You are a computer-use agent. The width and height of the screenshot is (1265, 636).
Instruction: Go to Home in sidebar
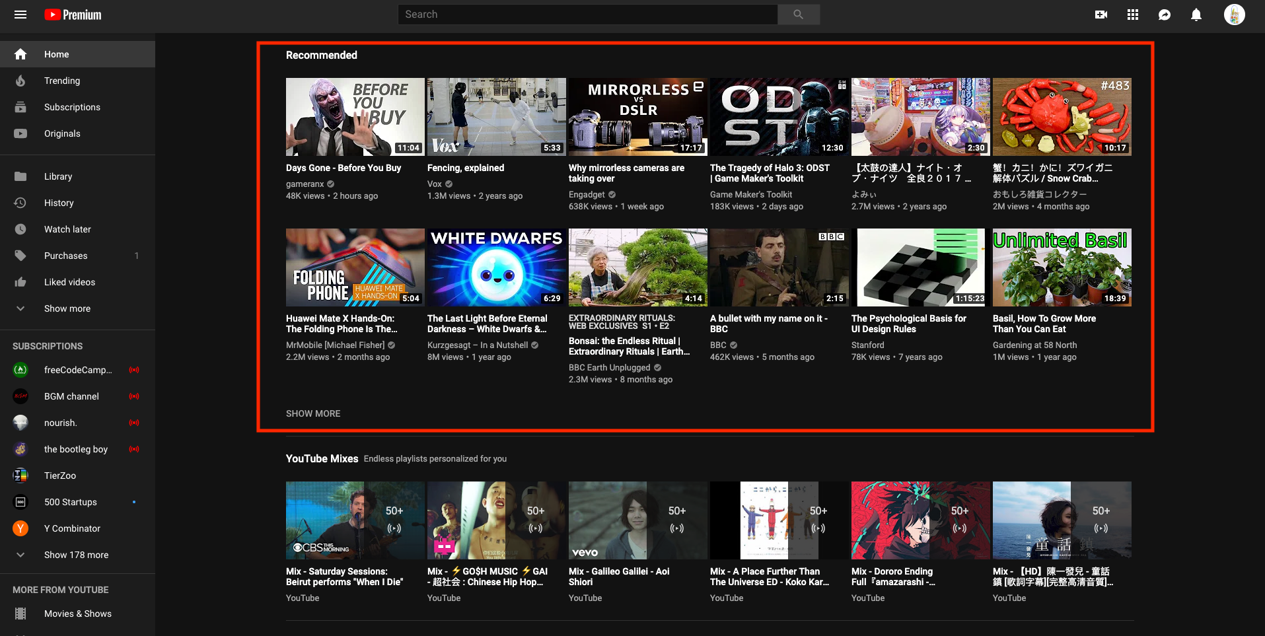[x=77, y=54]
